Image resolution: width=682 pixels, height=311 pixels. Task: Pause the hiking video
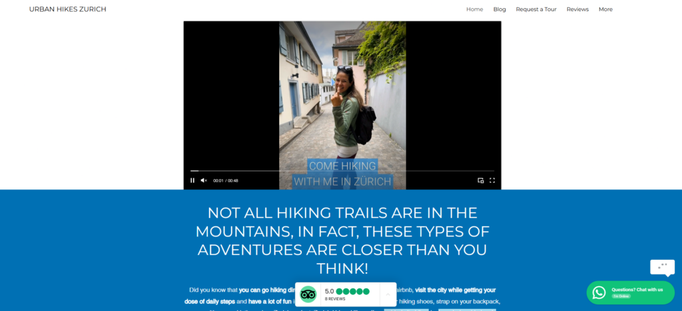(192, 181)
